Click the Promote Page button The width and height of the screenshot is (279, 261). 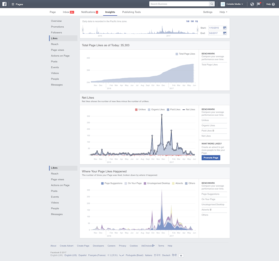point(211,158)
